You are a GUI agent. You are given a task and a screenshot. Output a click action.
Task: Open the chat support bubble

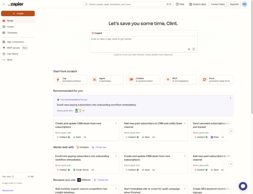click(243, 186)
